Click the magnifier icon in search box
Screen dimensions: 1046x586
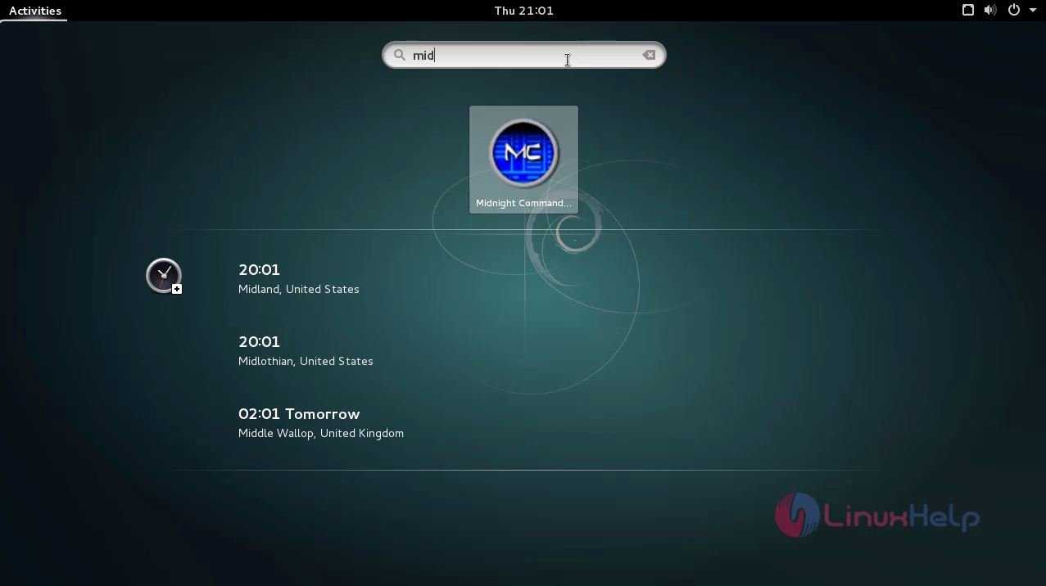(x=400, y=55)
